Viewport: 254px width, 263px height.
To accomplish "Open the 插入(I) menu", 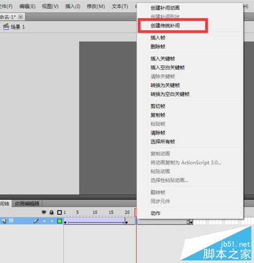I will point(73,7).
